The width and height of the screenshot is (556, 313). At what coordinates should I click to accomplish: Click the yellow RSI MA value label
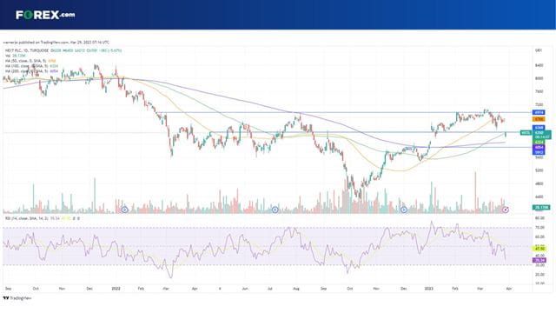[539, 249]
